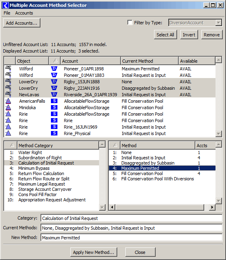Viewport: 226px width, 260px height.
Task: Open the File menu
Action: click(7, 13)
